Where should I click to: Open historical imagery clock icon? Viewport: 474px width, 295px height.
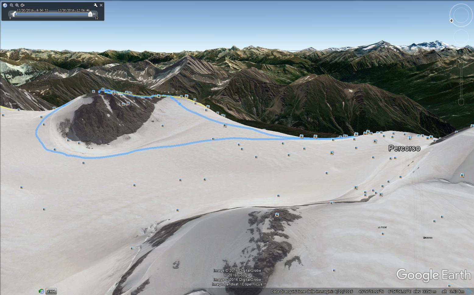41,291
